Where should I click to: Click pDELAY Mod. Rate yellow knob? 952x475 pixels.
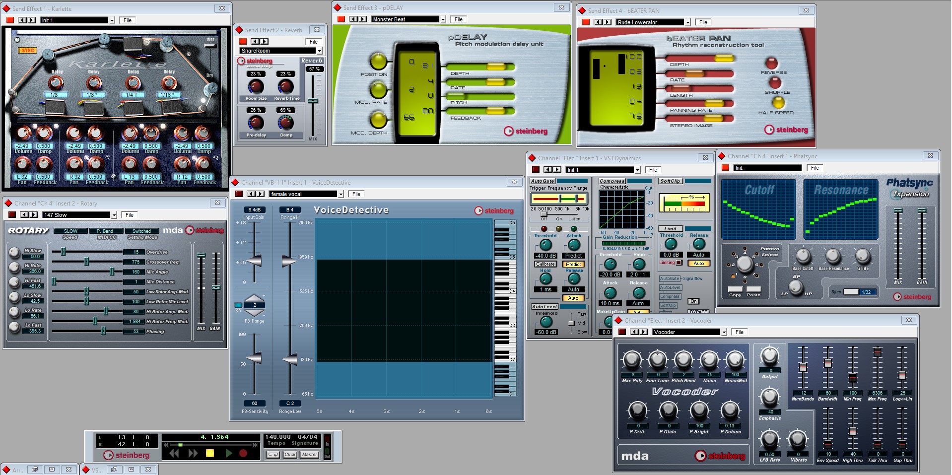pos(378,90)
